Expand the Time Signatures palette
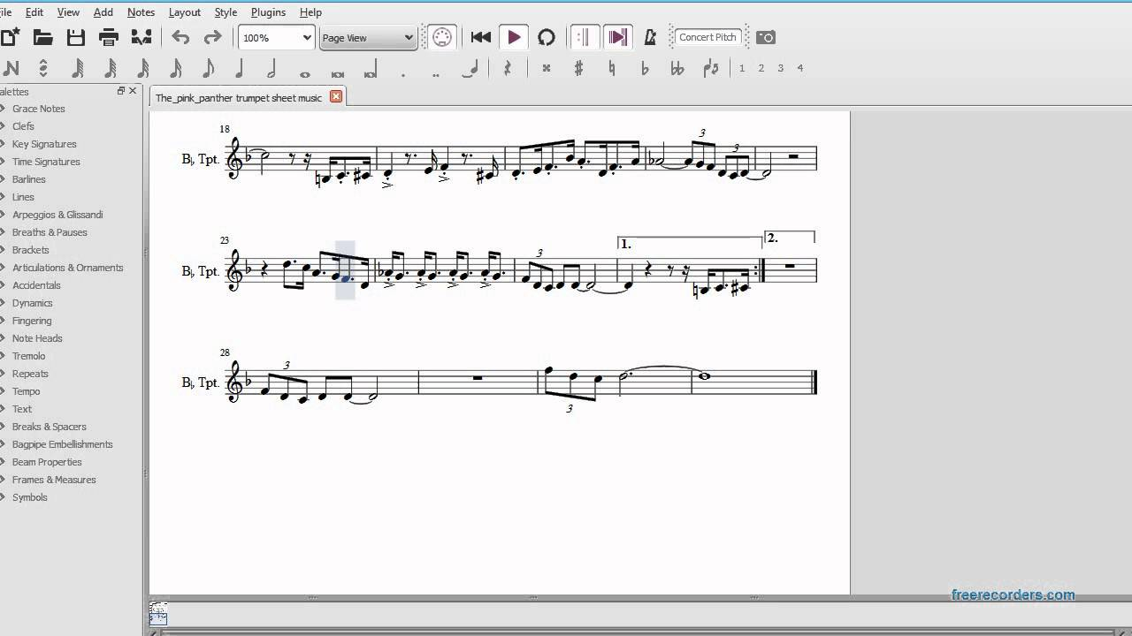This screenshot has height=636, width=1132. [46, 162]
